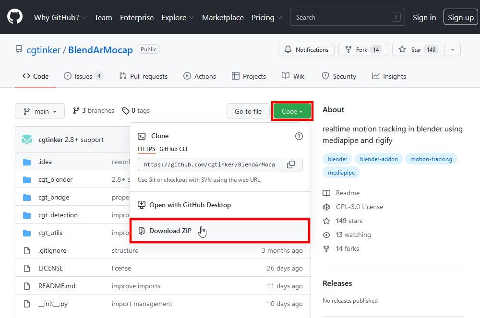This screenshot has height=318, width=480.
Task: Click the Sign in link
Action: point(424,17)
